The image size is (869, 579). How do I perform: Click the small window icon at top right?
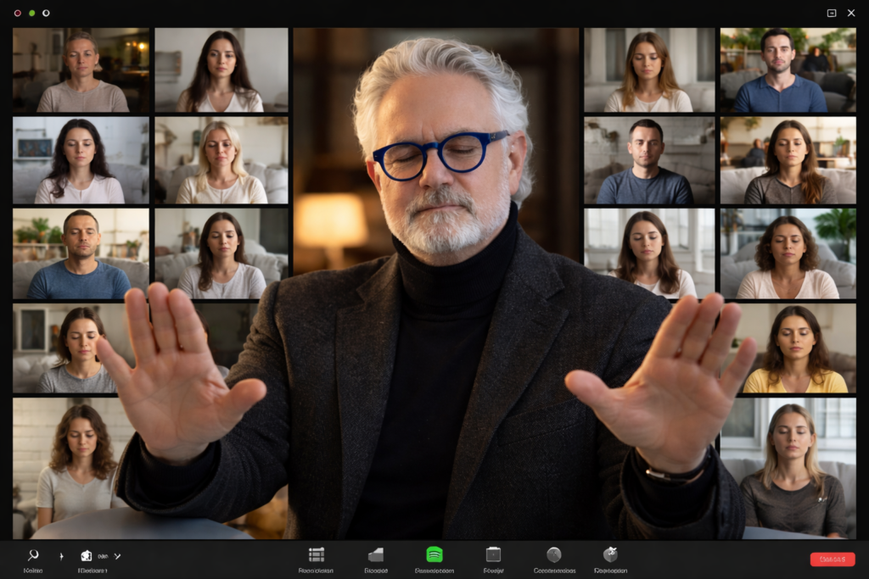tap(831, 13)
